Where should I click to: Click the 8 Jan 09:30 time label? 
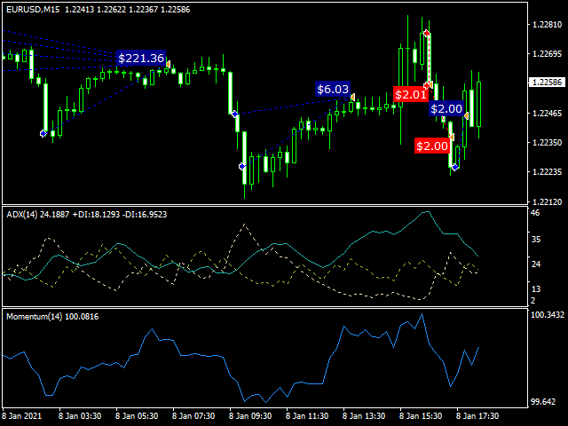pos(250,416)
